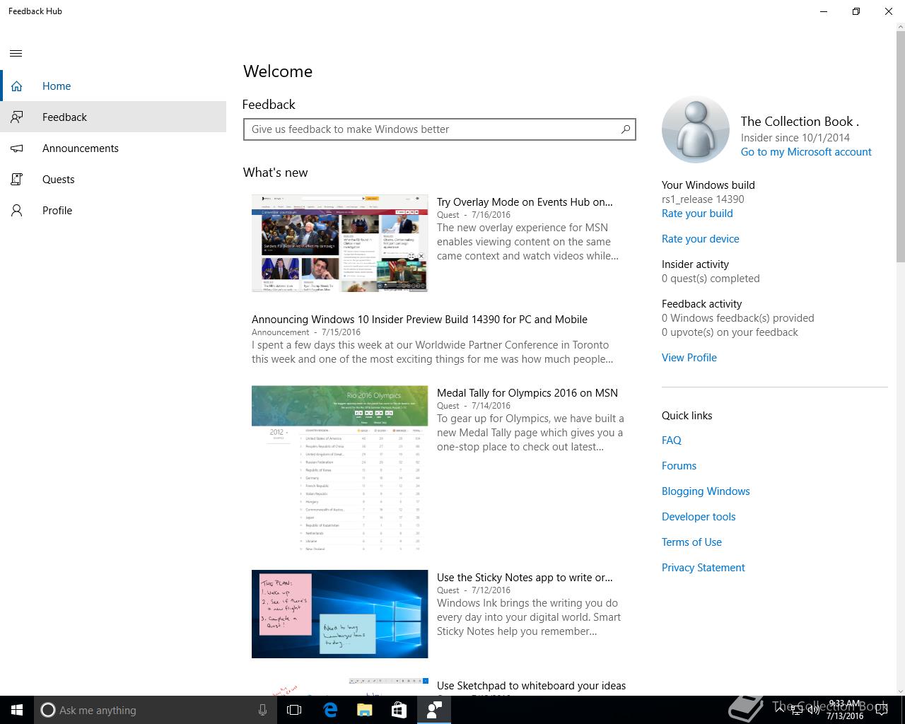Click the View Profile link

click(x=689, y=358)
